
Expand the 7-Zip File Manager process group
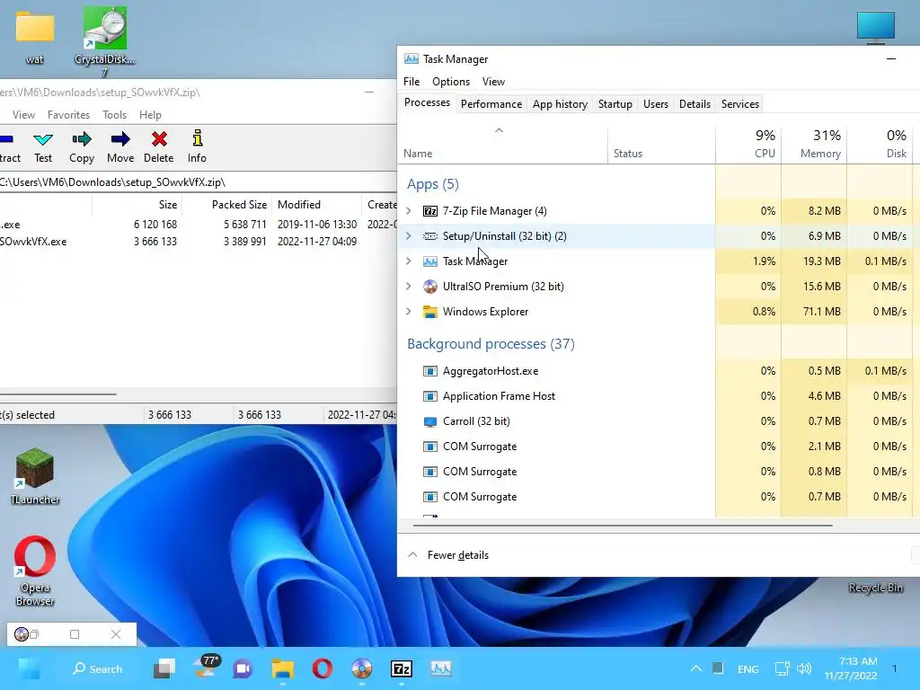(x=409, y=210)
